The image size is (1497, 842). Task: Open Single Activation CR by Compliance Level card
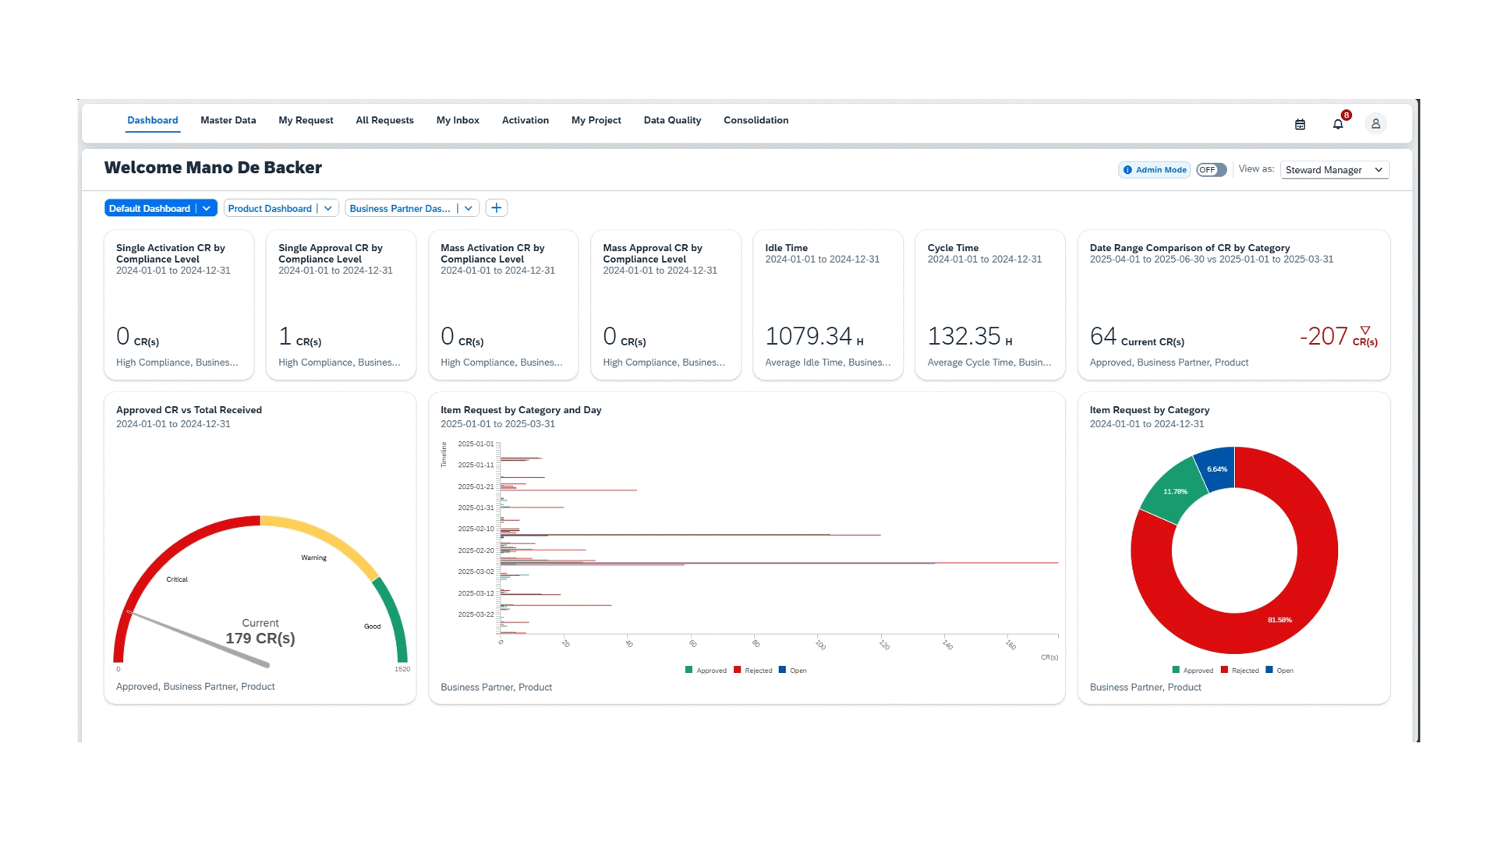coord(179,305)
